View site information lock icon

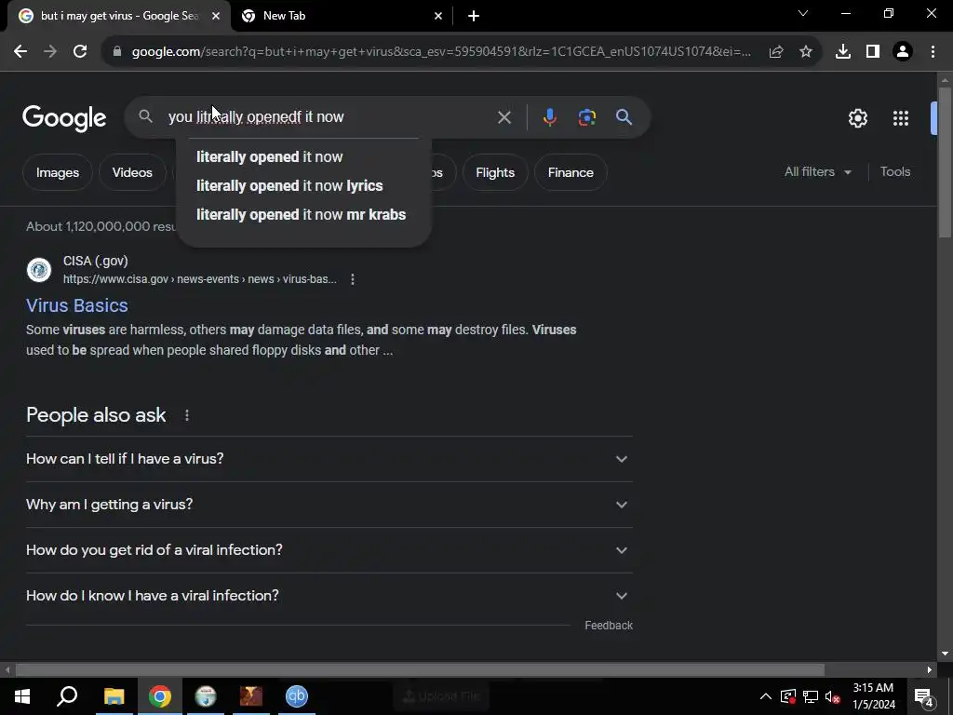(116, 52)
